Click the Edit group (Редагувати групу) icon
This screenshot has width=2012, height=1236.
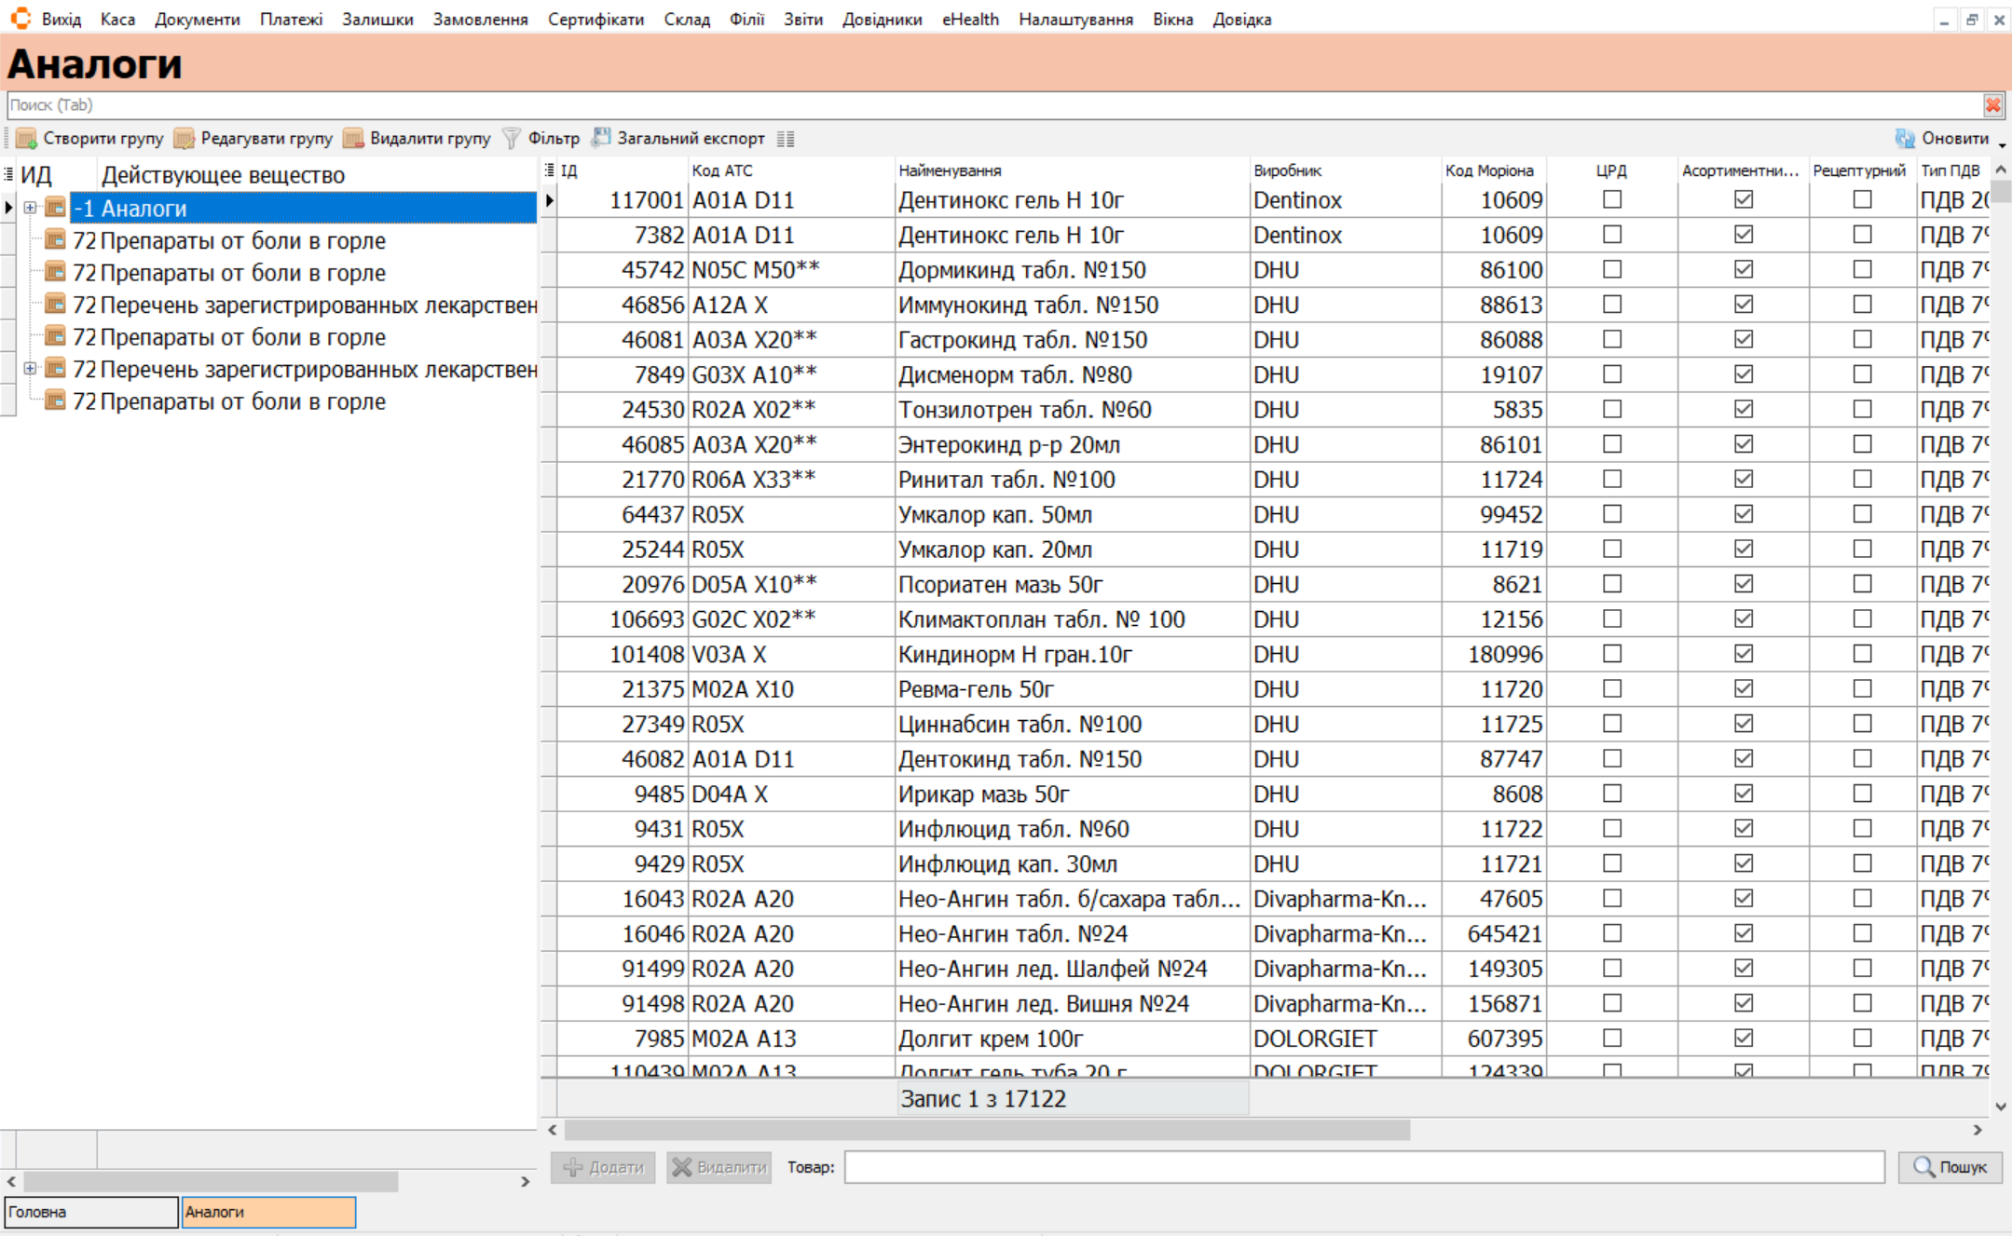[184, 139]
